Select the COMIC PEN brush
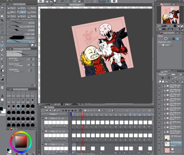The image size is (184, 155). click(21, 34)
